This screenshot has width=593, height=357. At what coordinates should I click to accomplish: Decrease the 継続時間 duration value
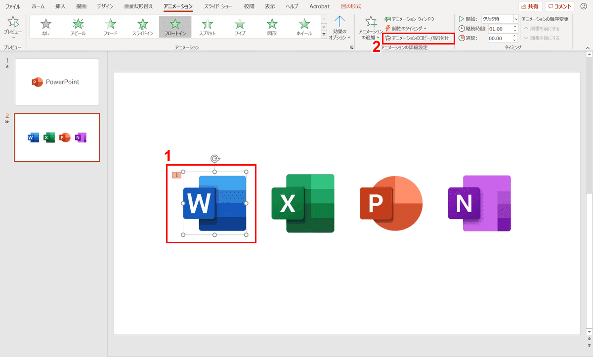click(x=515, y=31)
